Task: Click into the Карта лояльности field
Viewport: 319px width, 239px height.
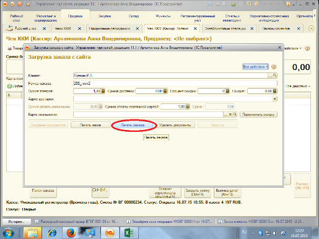Action: click(148, 115)
